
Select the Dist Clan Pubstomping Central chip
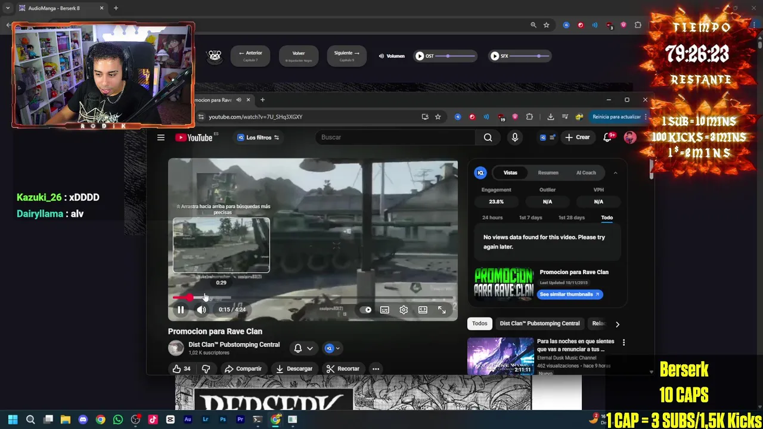pos(539,324)
